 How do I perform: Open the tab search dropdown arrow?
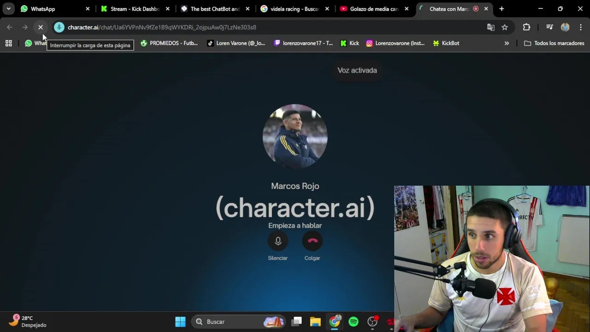click(x=8, y=9)
